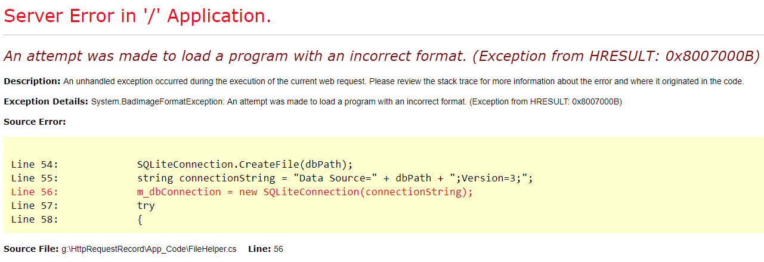The image size is (764, 262).
Task: Click the bold 'Line:' label at bottom
Action: tap(259, 249)
